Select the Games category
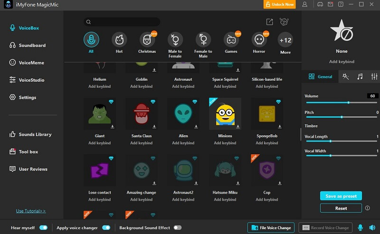This screenshot has height=234, width=380. [x=231, y=39]
